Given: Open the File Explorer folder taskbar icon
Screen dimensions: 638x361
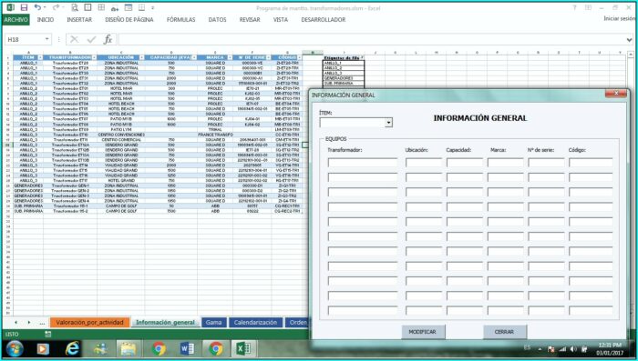Looking at the screenshot, I should click(x=129, y=349).
